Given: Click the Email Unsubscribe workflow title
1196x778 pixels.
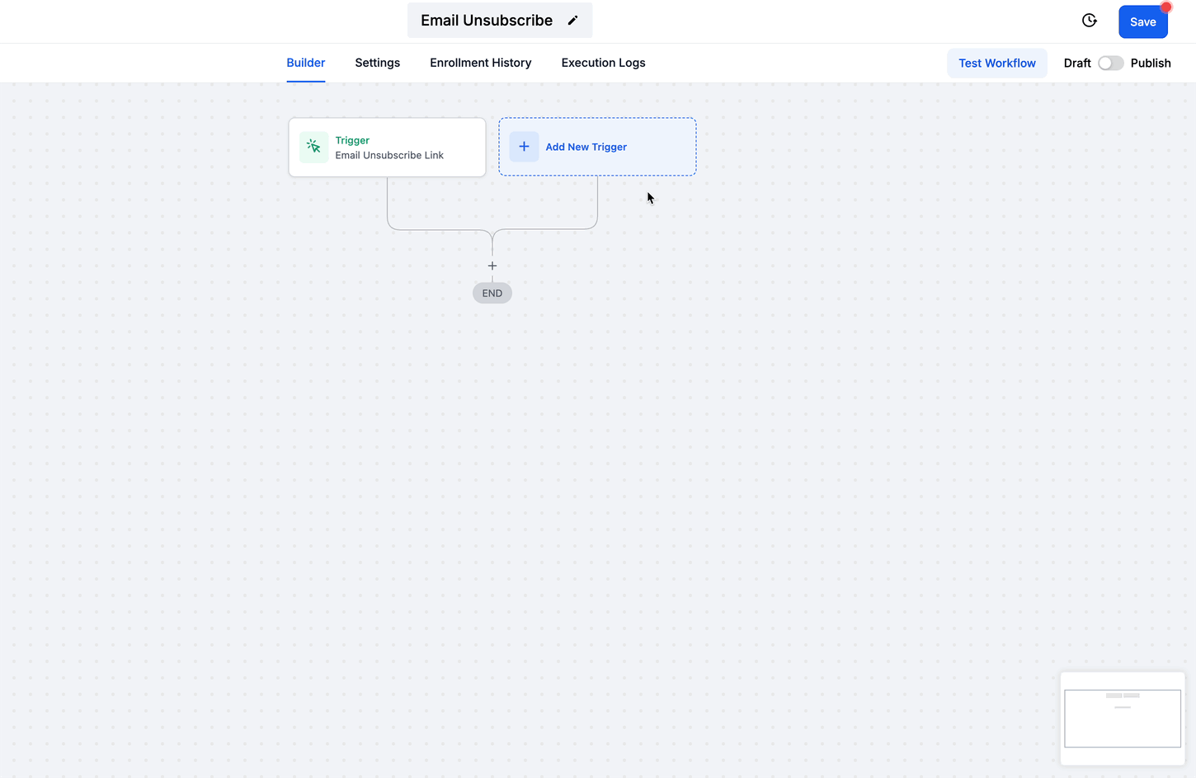Looking at the screenshot, I should tap(487, 21).
